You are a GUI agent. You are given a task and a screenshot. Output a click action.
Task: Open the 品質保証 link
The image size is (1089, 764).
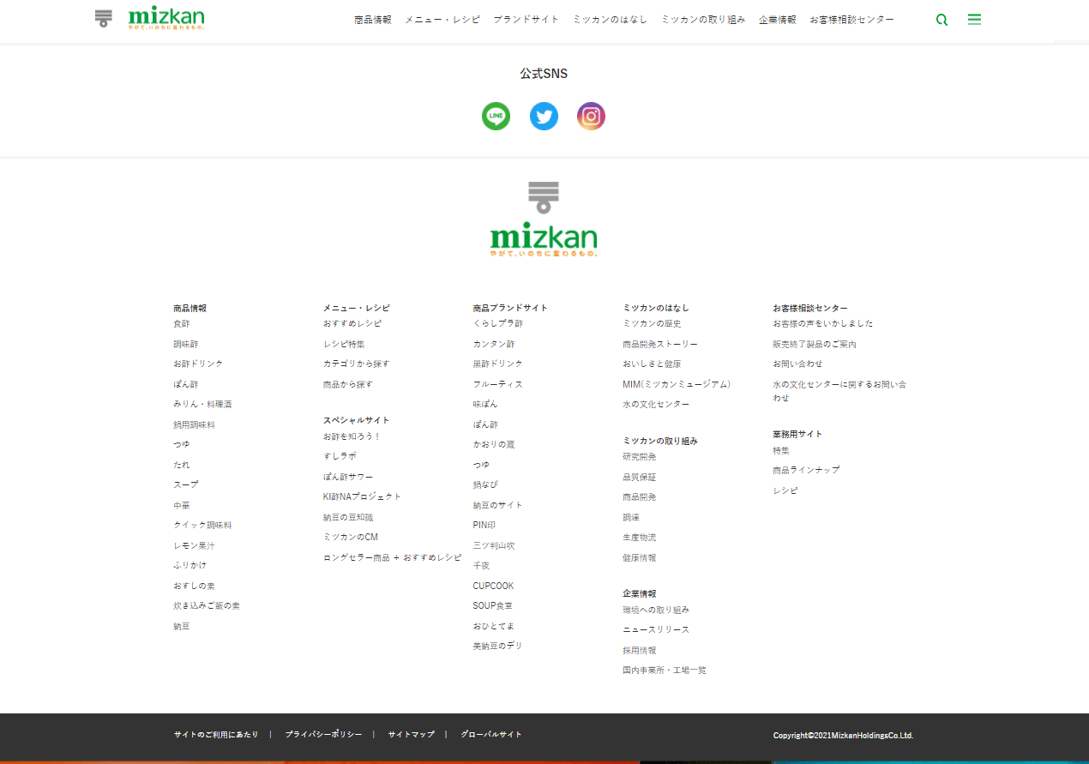640,477
